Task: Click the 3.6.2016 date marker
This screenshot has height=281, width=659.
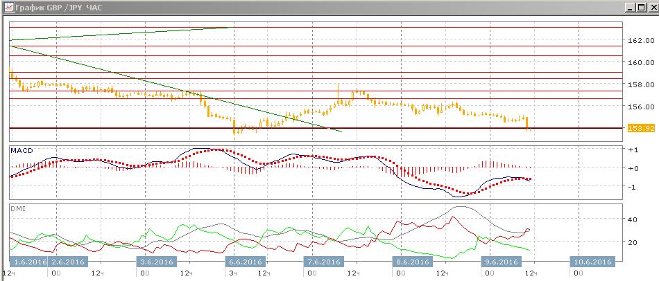Action: [x=157, y=262]
